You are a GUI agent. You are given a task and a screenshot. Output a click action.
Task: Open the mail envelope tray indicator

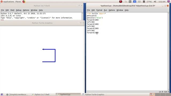[x=139, y=2]
